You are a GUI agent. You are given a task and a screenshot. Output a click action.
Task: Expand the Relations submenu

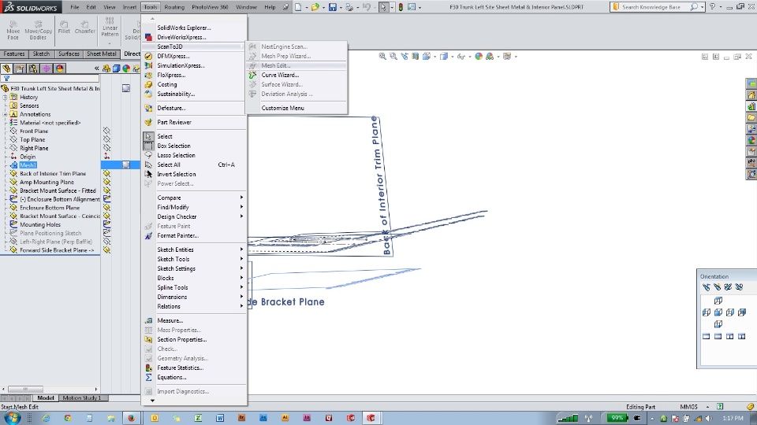pyautogui.click(x=194, y=306)
